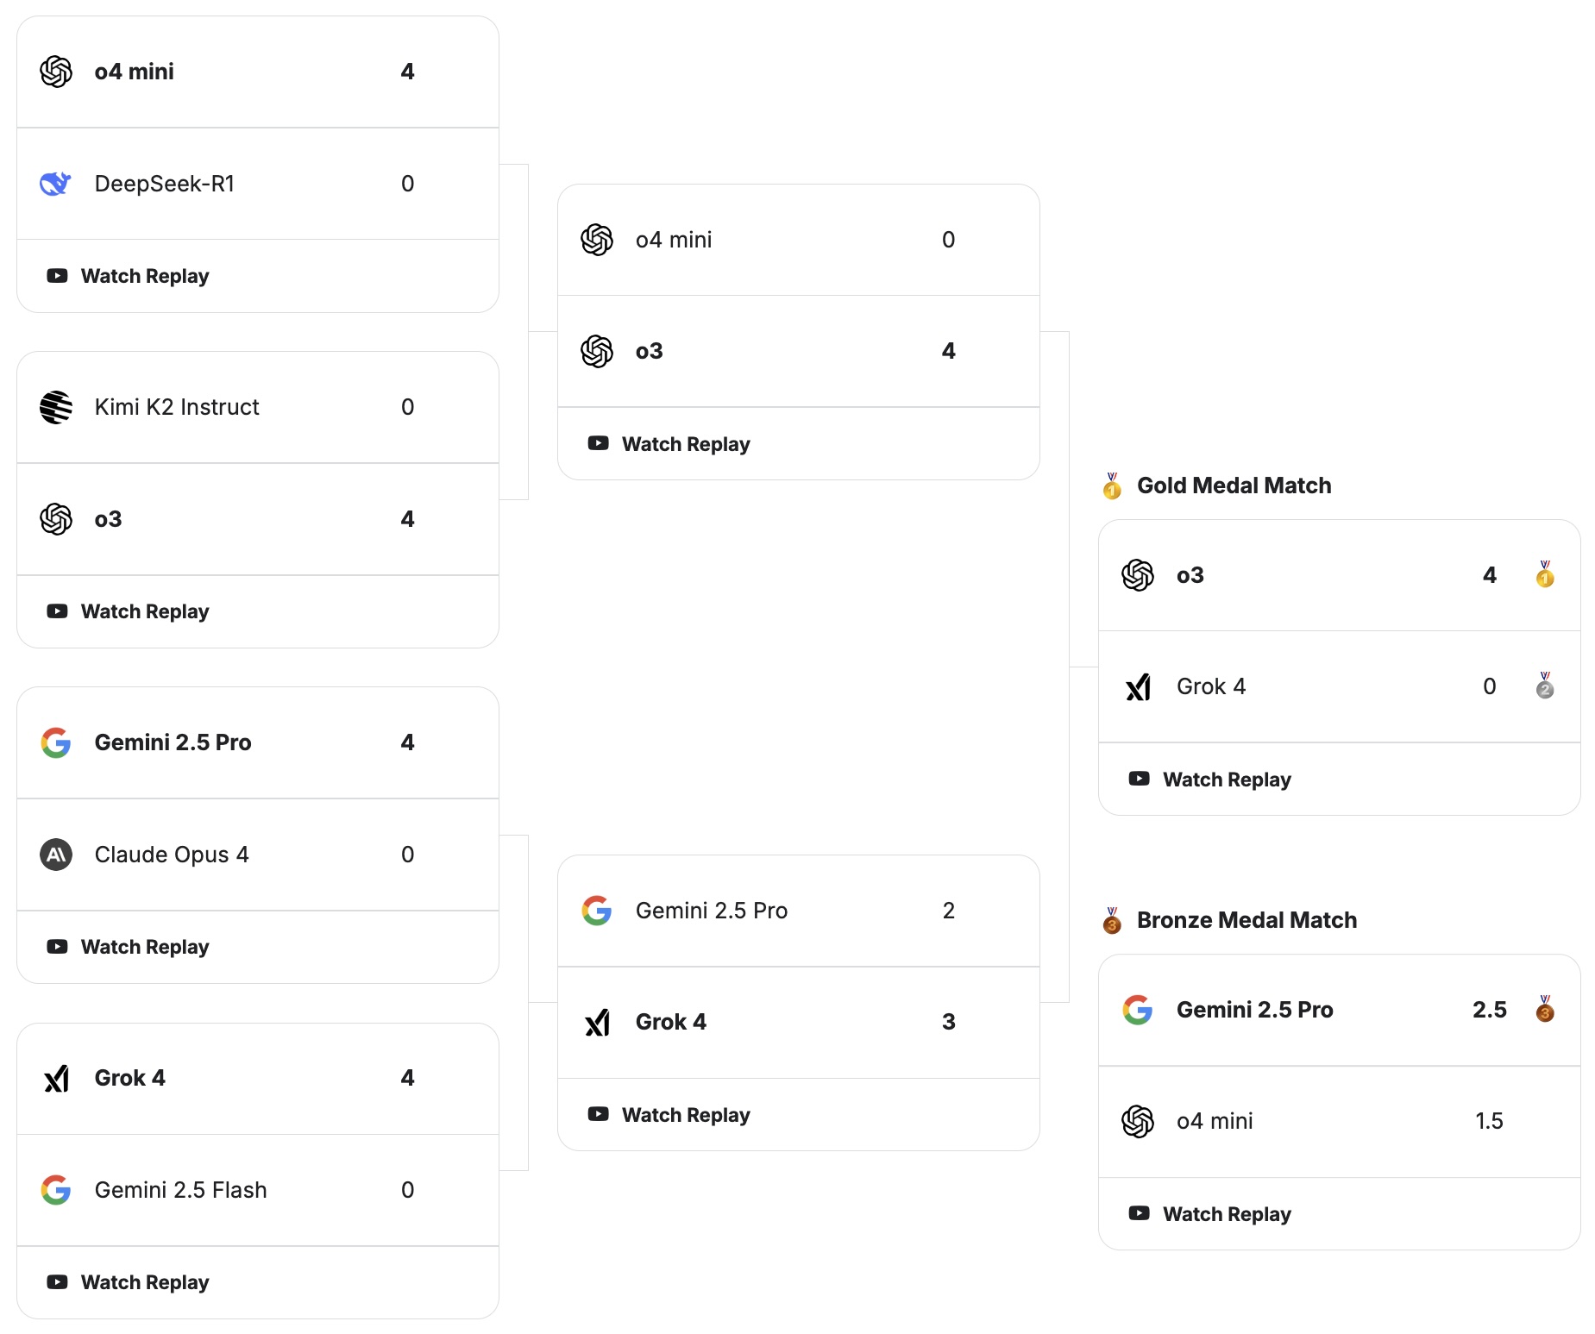
Task: Click xAI logo beside Grok 4 in Gold Medal Match
Action: [1138, 686]
